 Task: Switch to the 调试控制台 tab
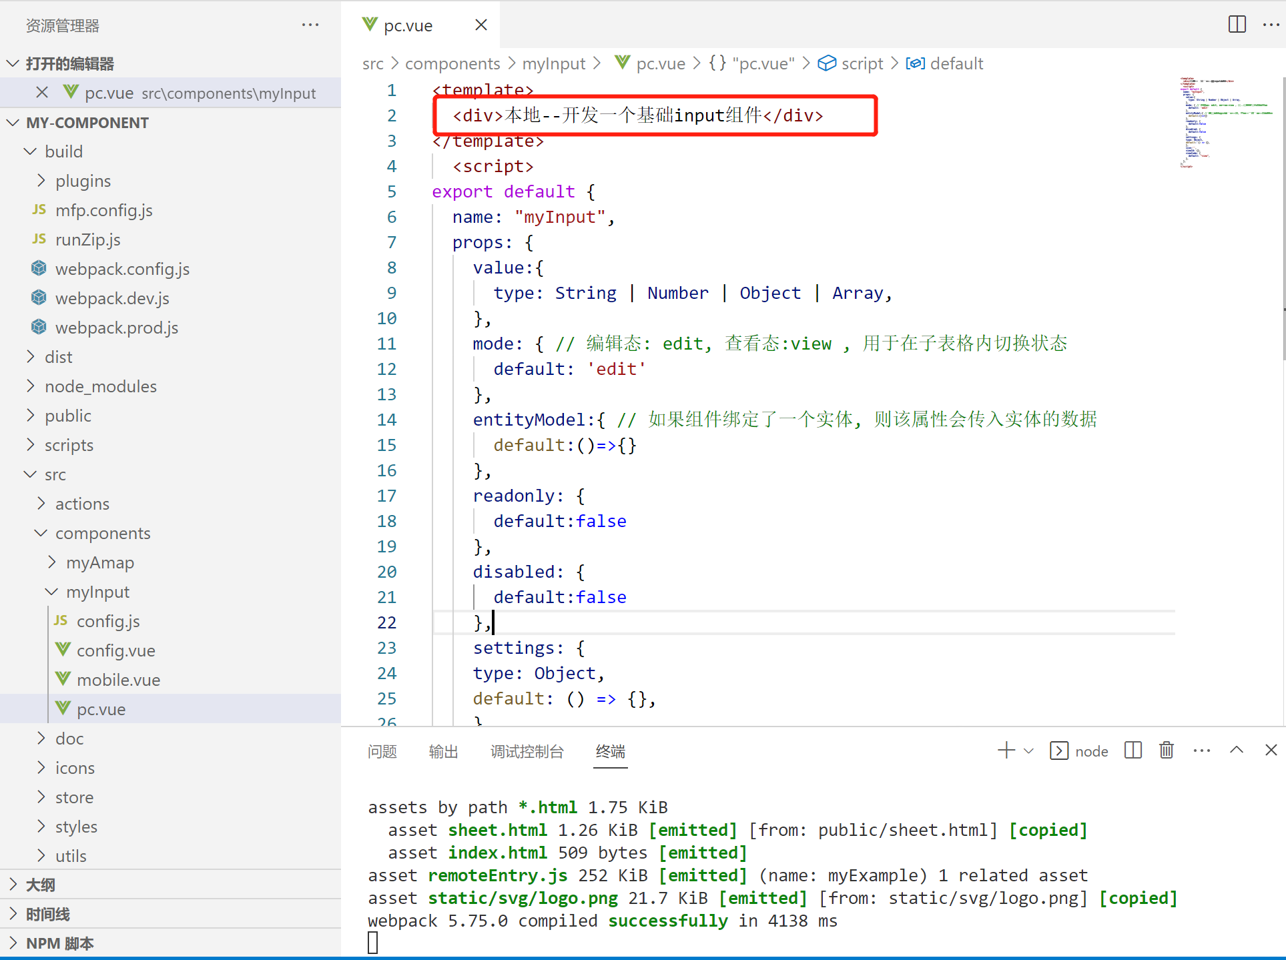[x=527, y=752]
